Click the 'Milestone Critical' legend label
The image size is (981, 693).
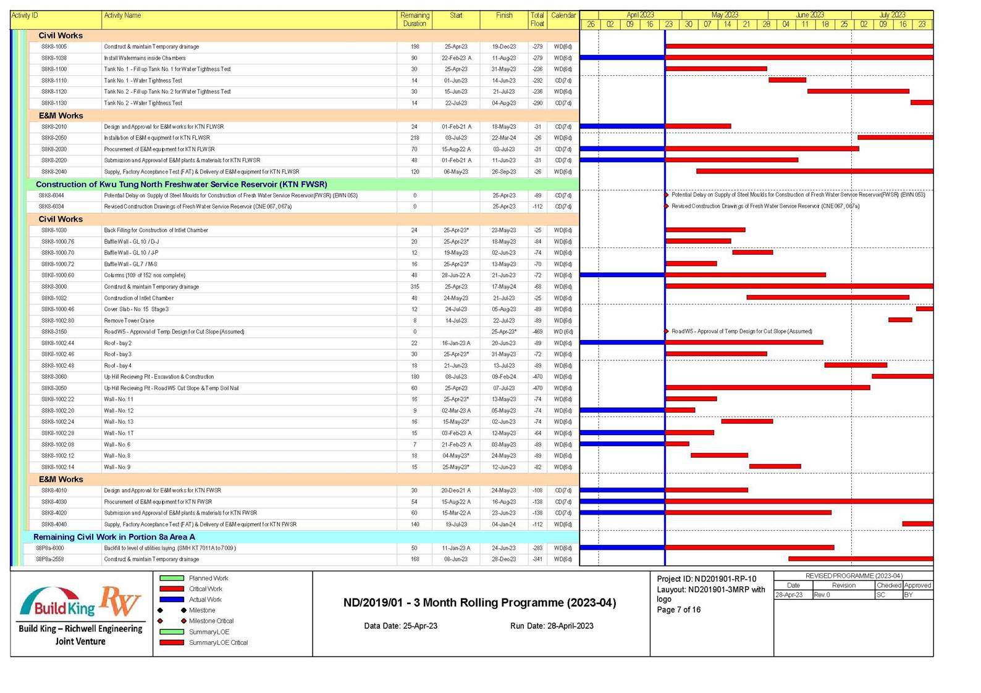click(211, 621)
